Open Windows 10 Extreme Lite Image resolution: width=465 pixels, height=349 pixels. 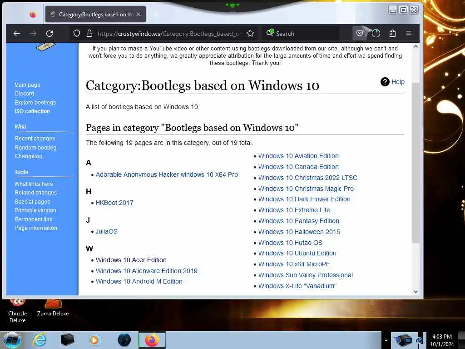[x=294, y=210]
